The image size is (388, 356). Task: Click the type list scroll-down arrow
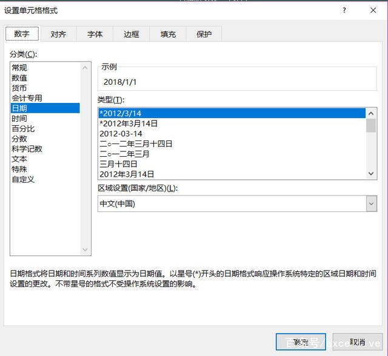(x=371, y=174)
